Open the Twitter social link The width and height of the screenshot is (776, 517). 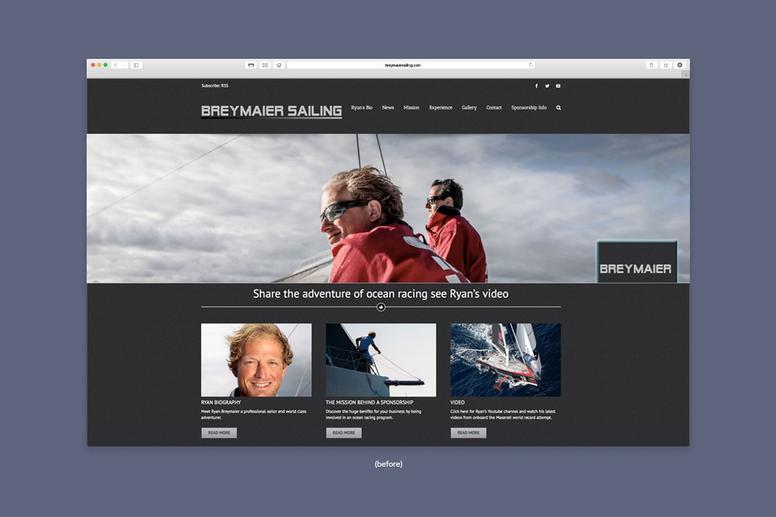[547, 86]
